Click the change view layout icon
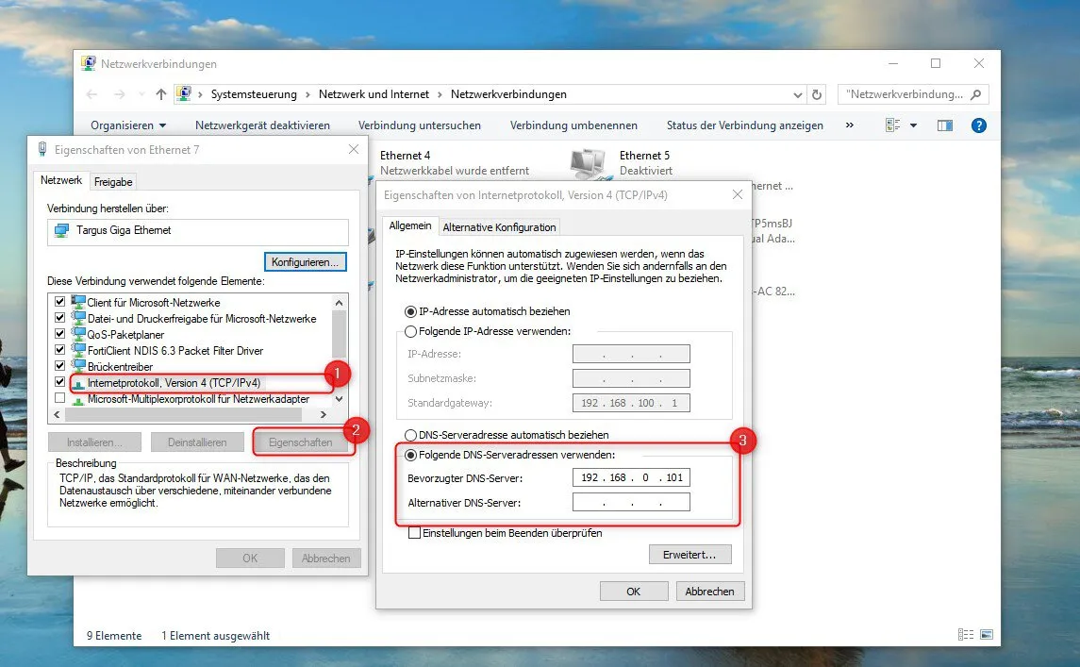The height and width of the screenshot is (667, 1080). pos(892,125)
